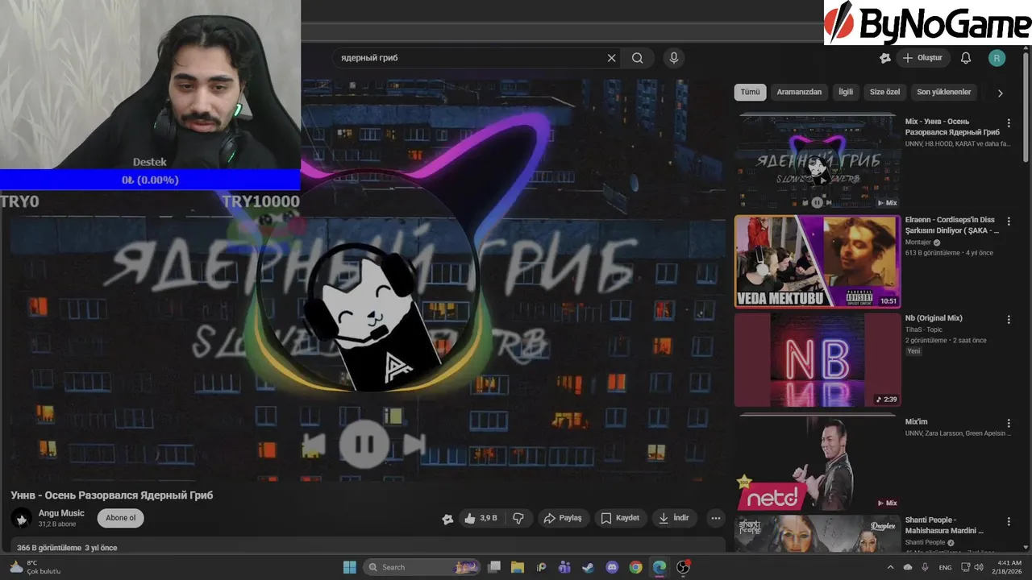This screenshot has width=1032, height=580.
Task: Open Nb (Original Mix) video title
Action: click(x=934, y=318)
